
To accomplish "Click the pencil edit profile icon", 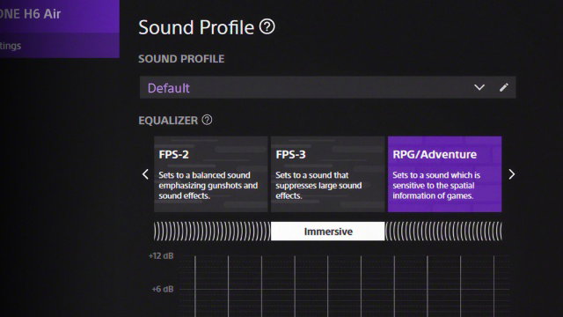I will tap(504, 87).
